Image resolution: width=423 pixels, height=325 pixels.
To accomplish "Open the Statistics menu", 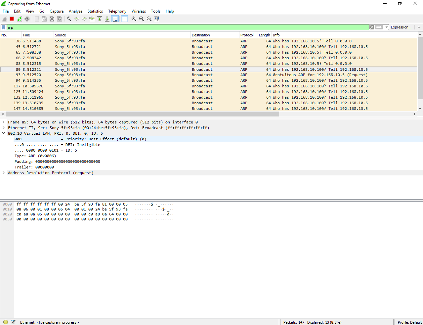I will [x=95, y=11].
